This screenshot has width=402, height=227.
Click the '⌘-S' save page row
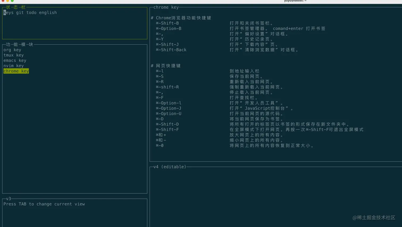coord(210,76)
